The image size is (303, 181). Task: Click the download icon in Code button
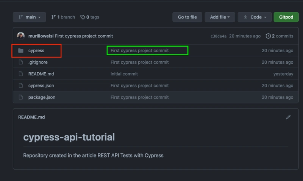pyautogui.click(x=245, y=17)
